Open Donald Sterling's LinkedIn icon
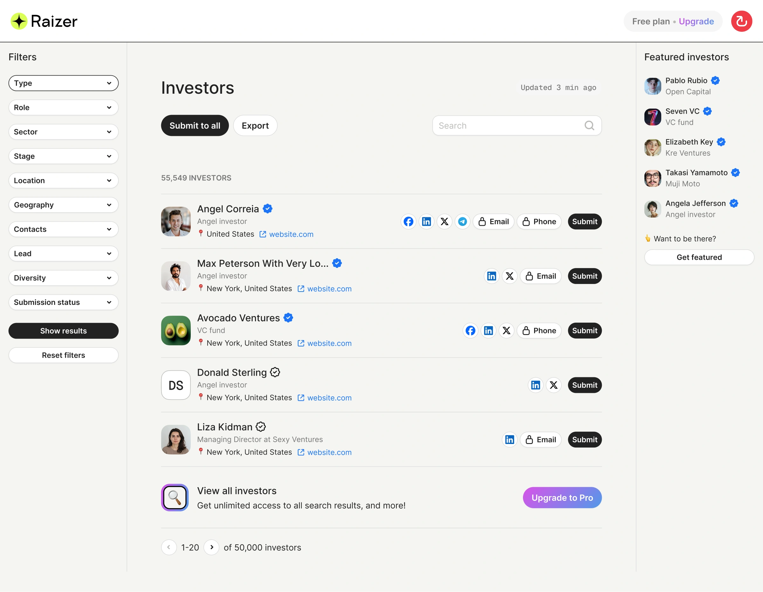 click(536, 385)
